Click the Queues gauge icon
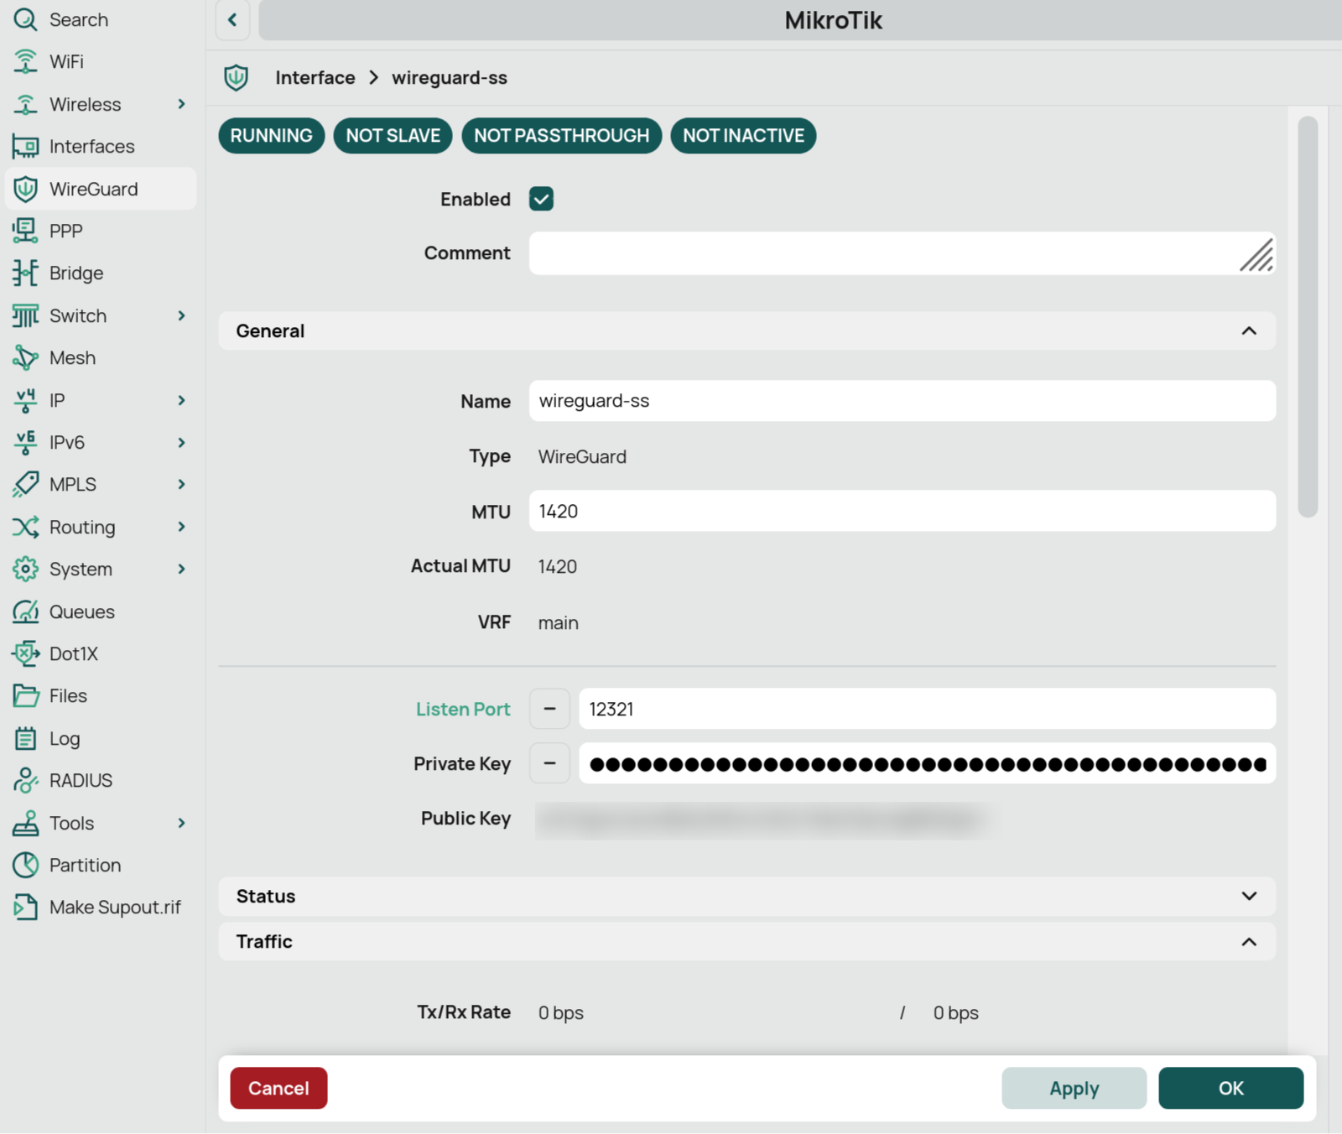1342x1134 pixels. (25, 611)
